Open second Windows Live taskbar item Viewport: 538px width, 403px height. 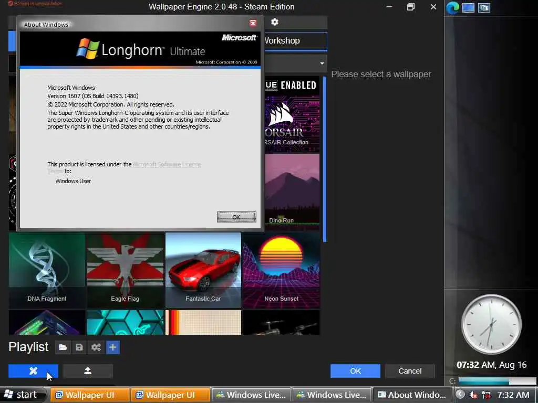[x=332, y=395]
